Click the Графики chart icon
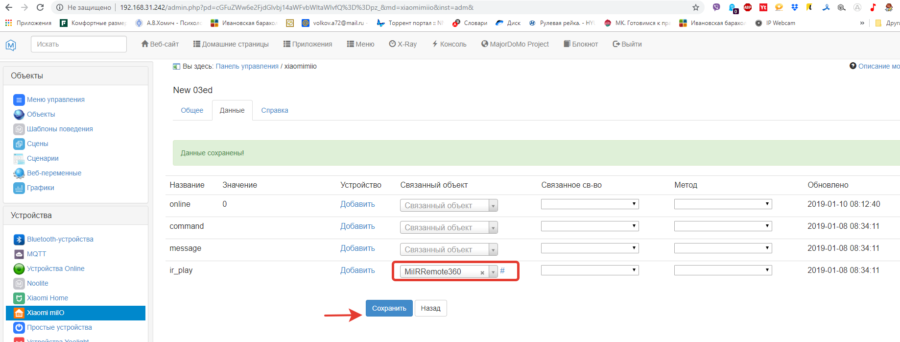The height and width of the screenshot is (342, 900). pos(19,188)
